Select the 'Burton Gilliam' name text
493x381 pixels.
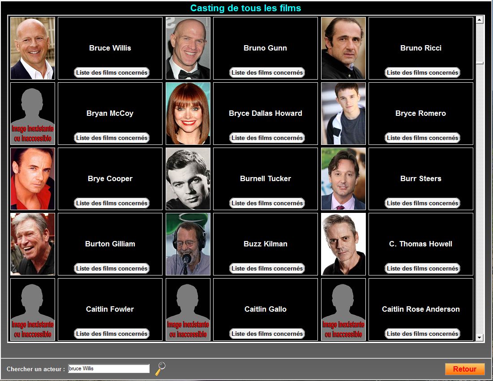coord(110,244)
